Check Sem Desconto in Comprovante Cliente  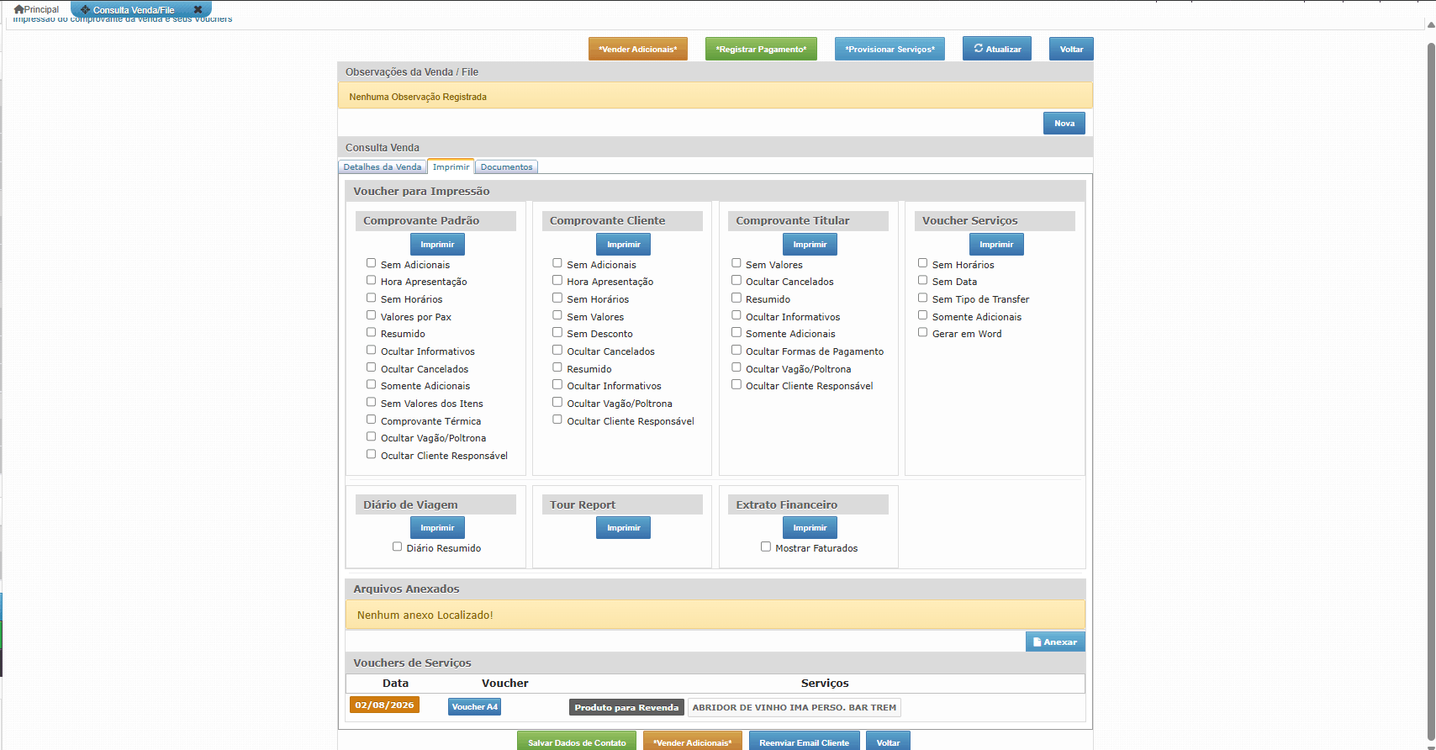point(557,332)
